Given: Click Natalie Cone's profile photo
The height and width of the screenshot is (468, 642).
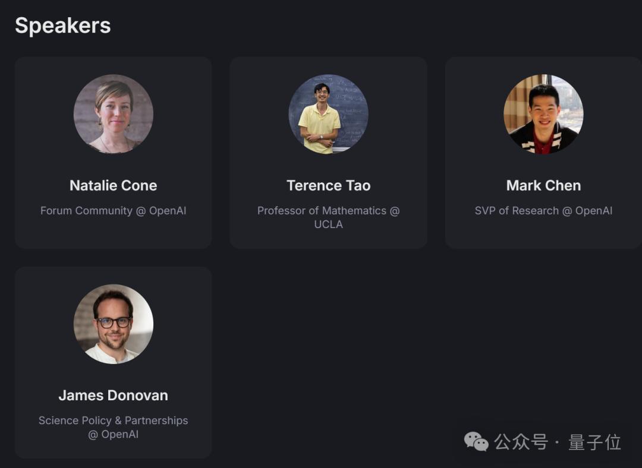Looking at the screenshot, I should [113, 113].
